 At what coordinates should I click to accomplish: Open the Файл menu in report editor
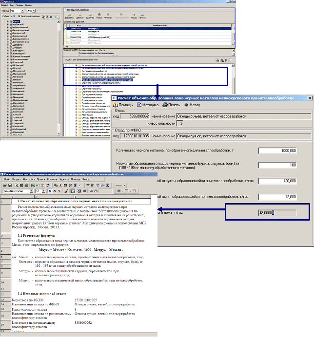pos(7,179)
